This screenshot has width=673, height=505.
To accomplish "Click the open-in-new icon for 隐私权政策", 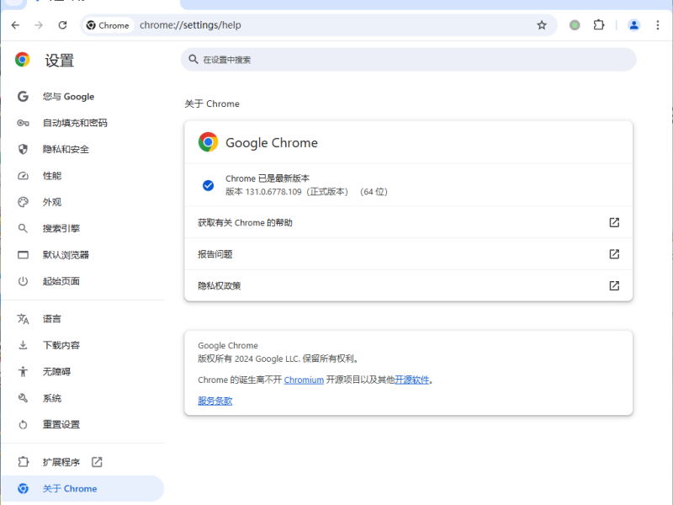I will (614, 285).
